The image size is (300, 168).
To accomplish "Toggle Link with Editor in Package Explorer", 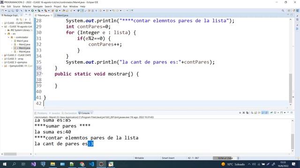I will 21,20.
